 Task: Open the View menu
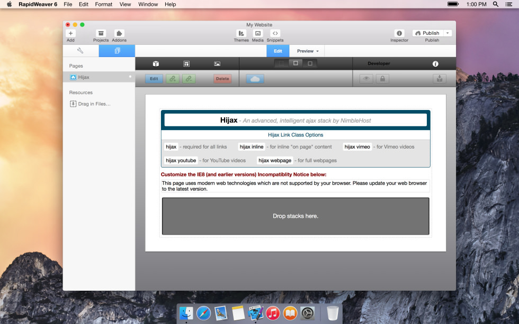[x=125, y=4]
